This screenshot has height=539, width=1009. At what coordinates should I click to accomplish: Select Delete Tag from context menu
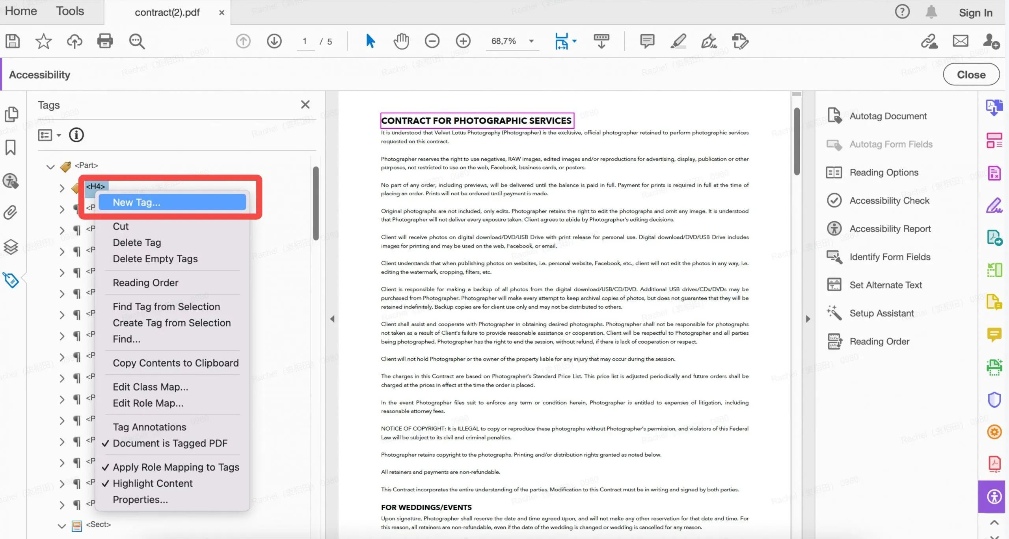click(137, 242)
